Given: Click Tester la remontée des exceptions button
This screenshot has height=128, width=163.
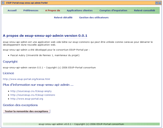Looking at the screenshot, I should 26,111.
